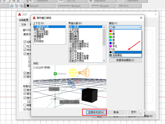Choose 绿 green in the color list
This screenshot has width=165, height=124.
(x=125, y=37)
